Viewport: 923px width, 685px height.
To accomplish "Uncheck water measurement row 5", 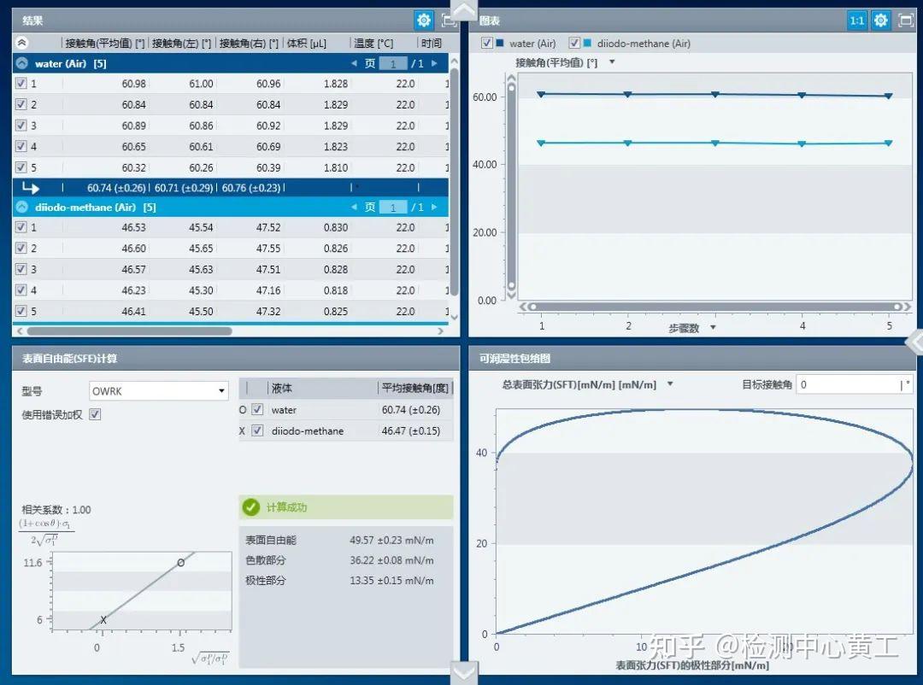I will pyautogui.click(x=21, y=167).
